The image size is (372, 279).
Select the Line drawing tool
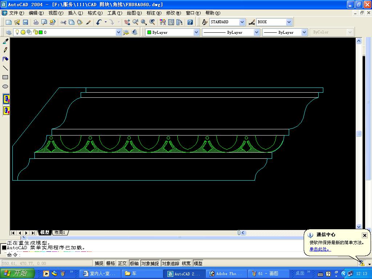tap(5, 68)
